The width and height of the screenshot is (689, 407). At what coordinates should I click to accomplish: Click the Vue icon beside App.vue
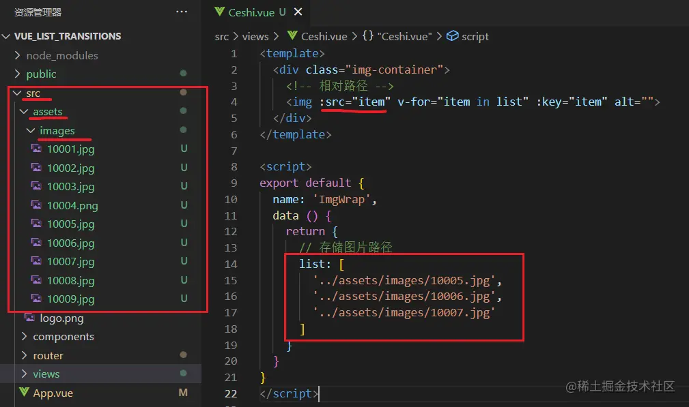(24, 392)
